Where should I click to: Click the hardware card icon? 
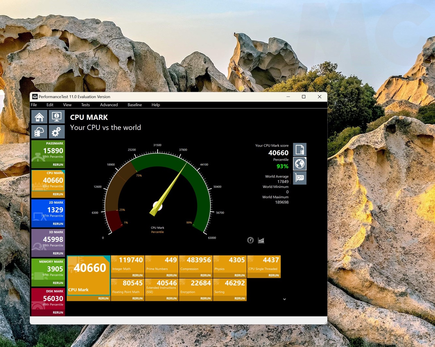300,178
